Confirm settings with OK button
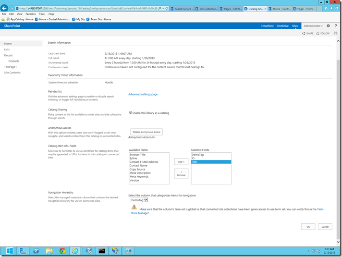This screenshot has height=257, width=342. pos(308,227)
